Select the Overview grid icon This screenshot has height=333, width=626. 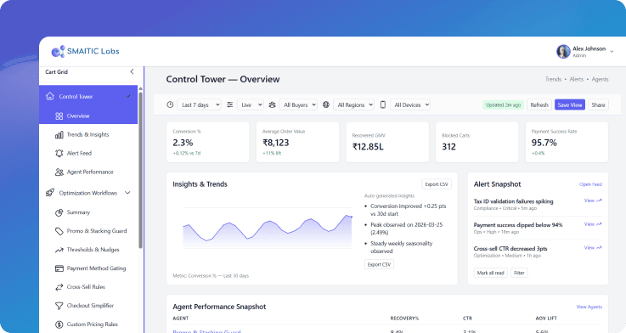[59, 116]
